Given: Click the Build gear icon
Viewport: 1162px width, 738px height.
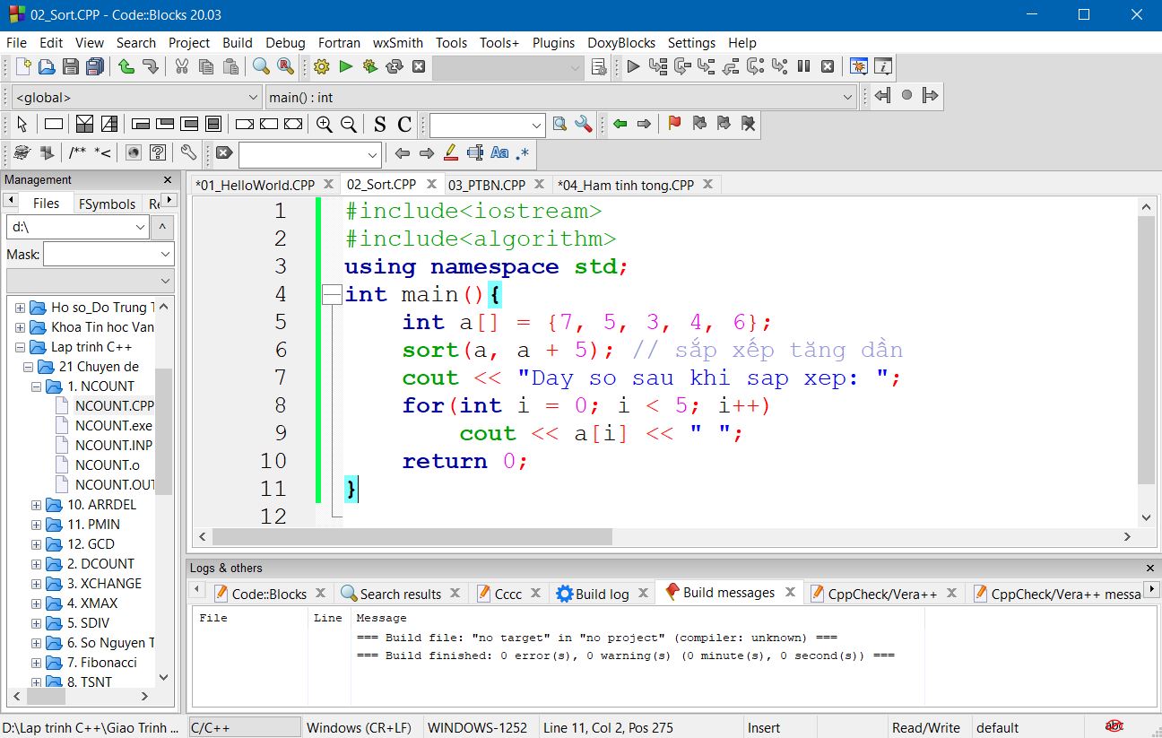Looking at the screenshot, I should (x=321, y=66).
